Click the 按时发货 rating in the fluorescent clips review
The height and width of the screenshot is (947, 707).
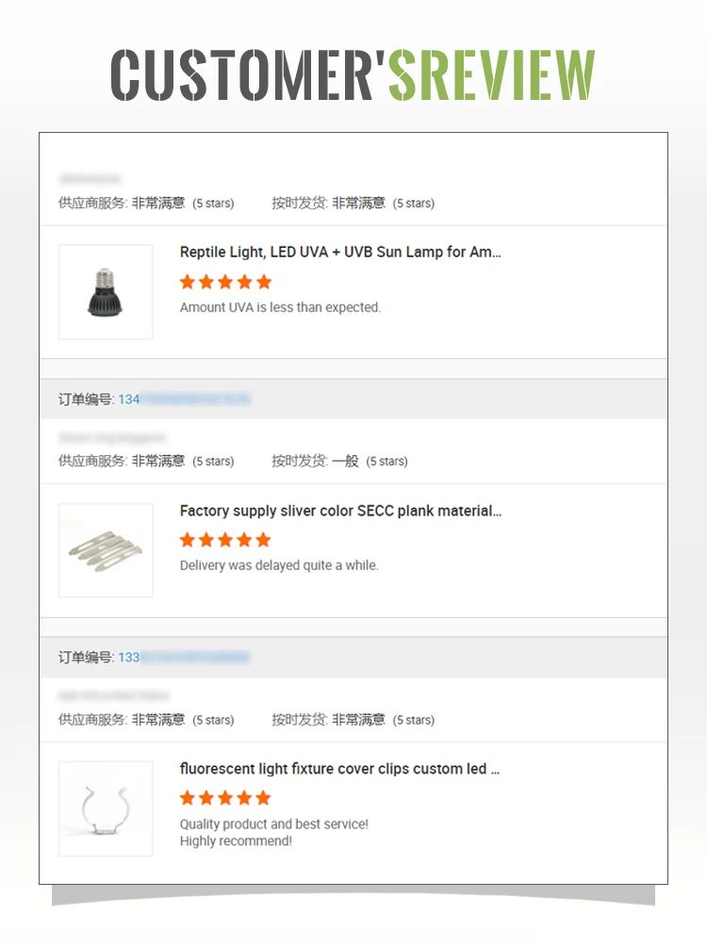click(x=358, y=720)
